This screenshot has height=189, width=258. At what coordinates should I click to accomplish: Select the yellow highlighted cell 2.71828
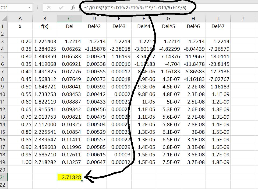[69, 177]
